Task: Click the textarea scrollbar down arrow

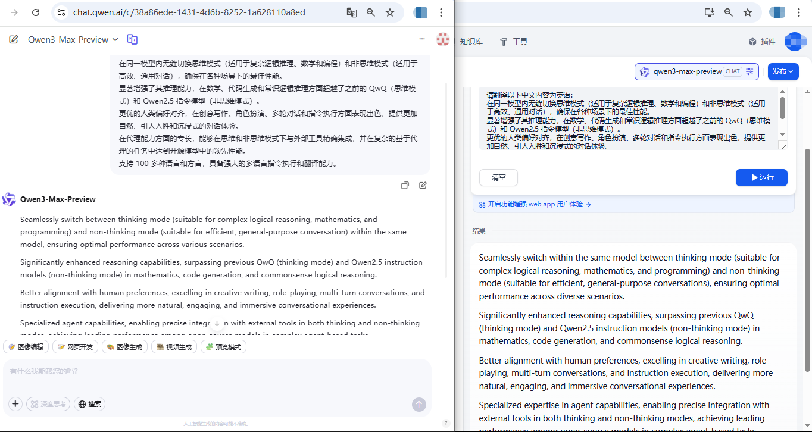Action: (782, 135)
